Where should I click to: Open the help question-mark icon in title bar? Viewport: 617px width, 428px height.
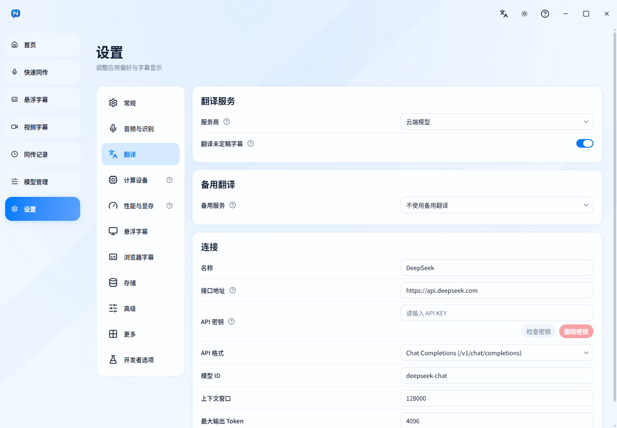(545, 14)
